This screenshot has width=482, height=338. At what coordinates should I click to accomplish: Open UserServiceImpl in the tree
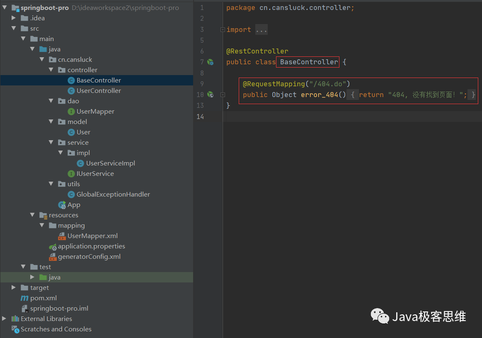point(110,163)
